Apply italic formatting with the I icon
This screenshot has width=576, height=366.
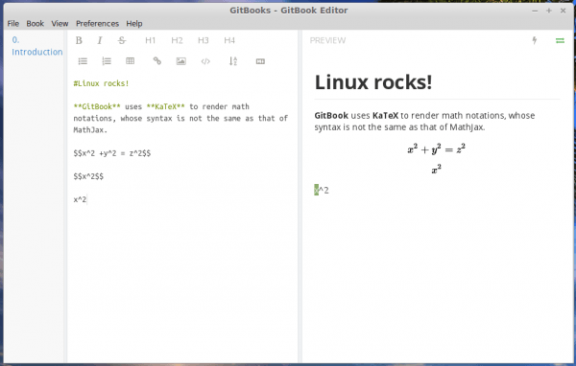click(x=100, y=40)
